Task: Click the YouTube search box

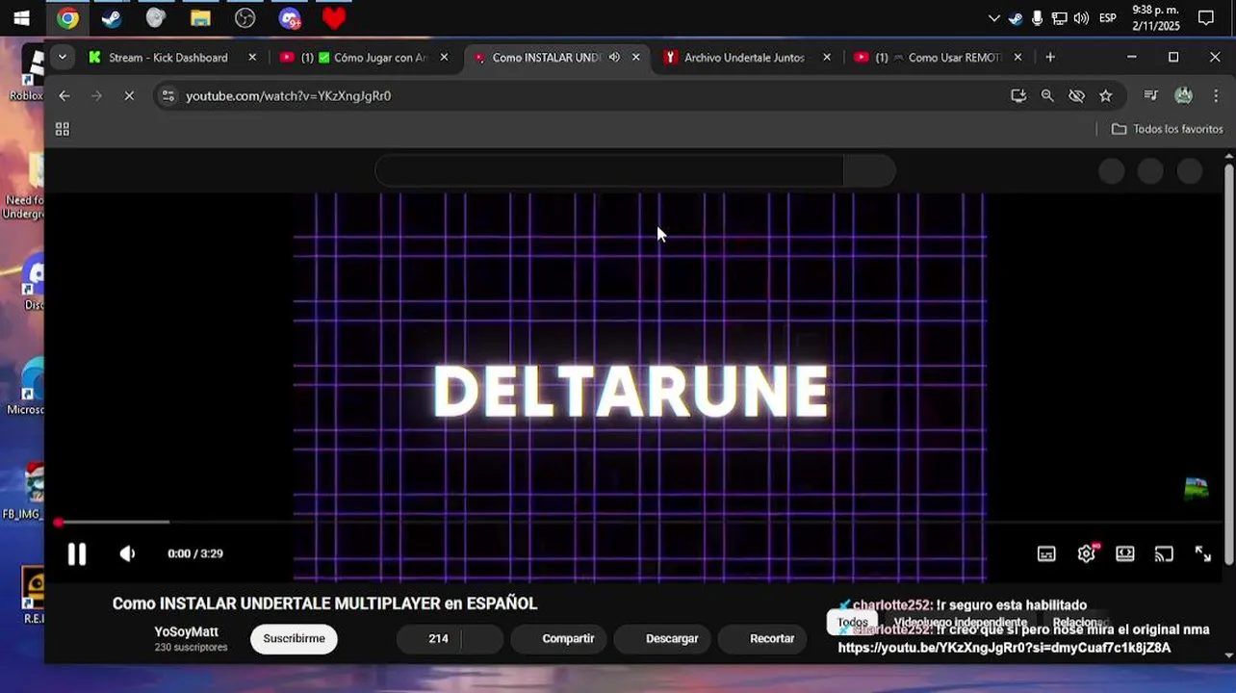Action: click(x=609, y=171)
